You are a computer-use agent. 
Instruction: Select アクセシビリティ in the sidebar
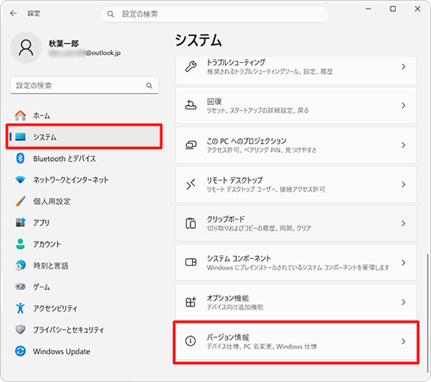point(84,308)
